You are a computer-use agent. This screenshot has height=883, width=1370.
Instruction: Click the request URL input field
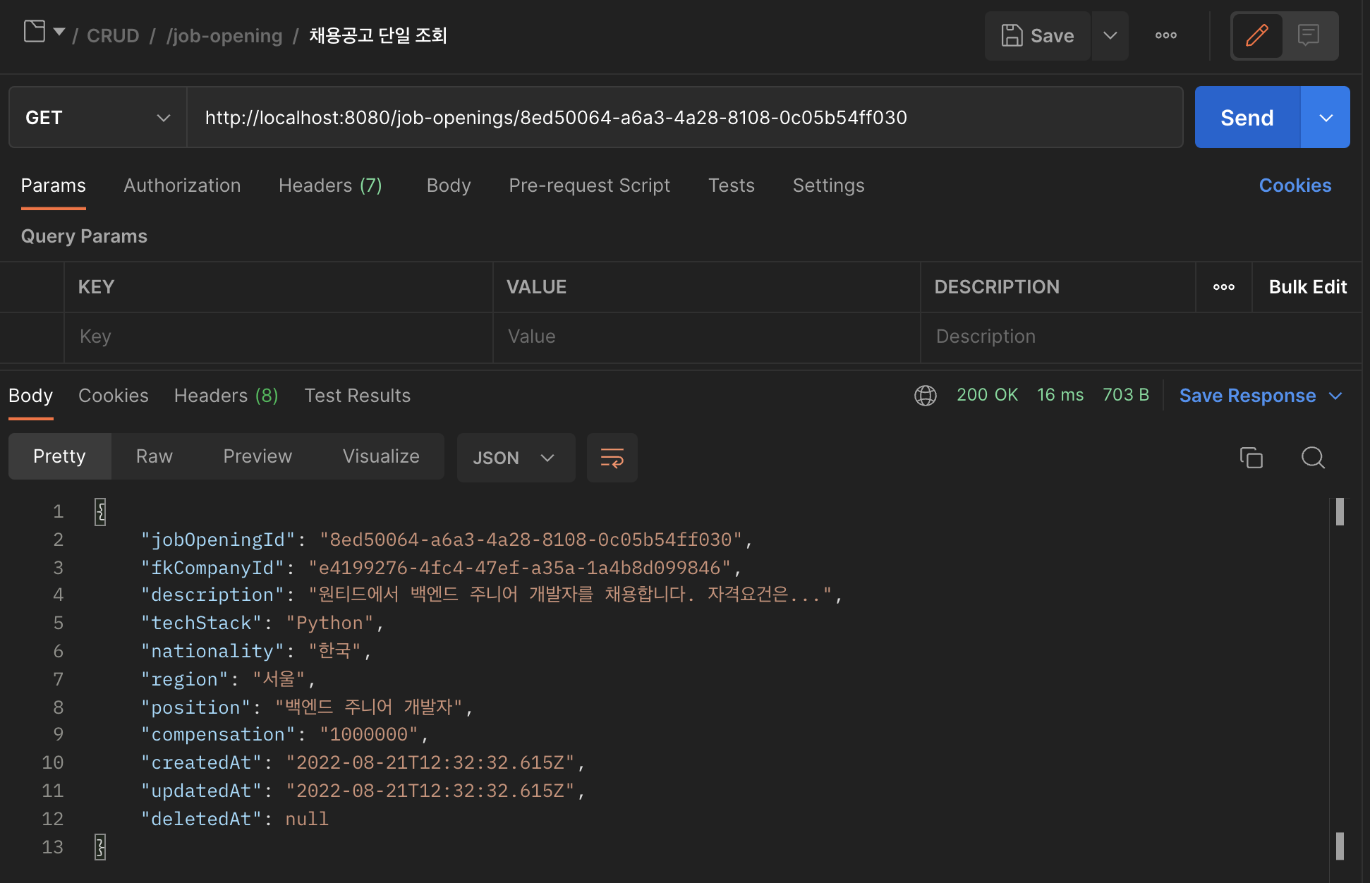point(684,118)
